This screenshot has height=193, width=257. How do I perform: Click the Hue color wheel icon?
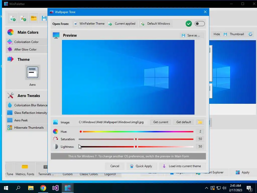click(x=55, y=131)
